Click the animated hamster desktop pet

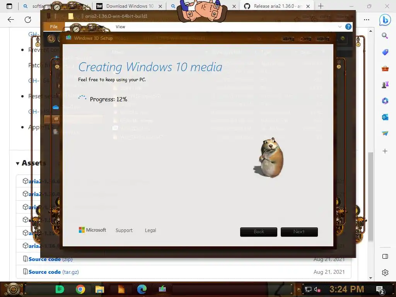pos(269,157)
